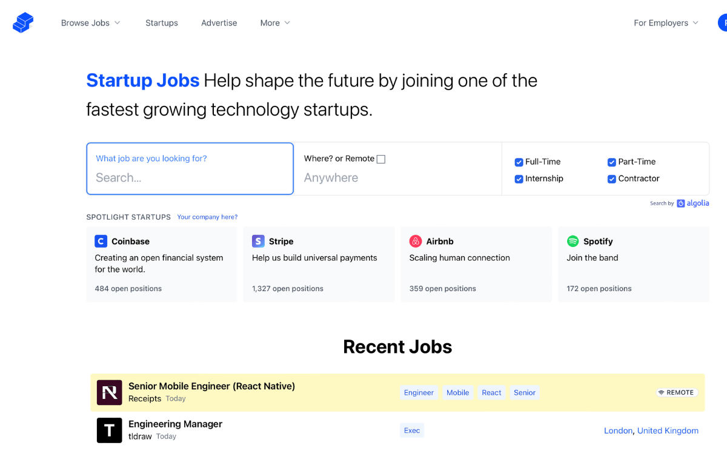Click the job search input field
The image size is (727, 454).
(x=190, y=177)
